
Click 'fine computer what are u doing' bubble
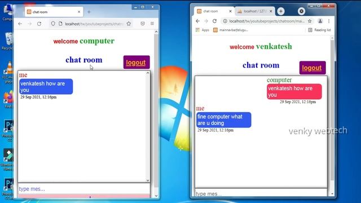(223, 120)
